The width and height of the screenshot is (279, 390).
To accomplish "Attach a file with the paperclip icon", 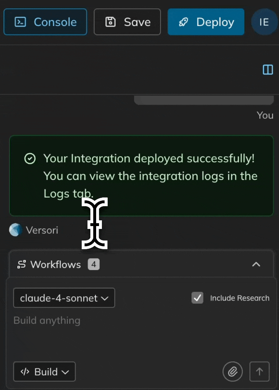I will click(232, 372).
